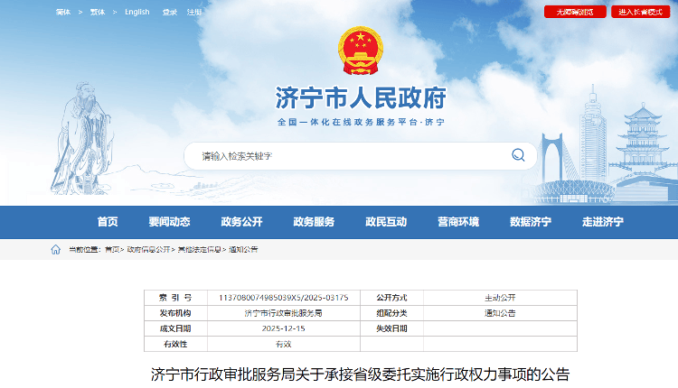This screenshot has width=678, height=388.
Task: Open the 政务公开 navigation tab
Action: [x=241, y=222]
